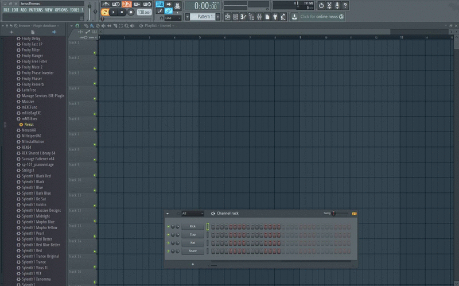This screenshot has height=286, width=459.
Task: Toggle the Track 1 mute light
Action: tap(95, 53)
